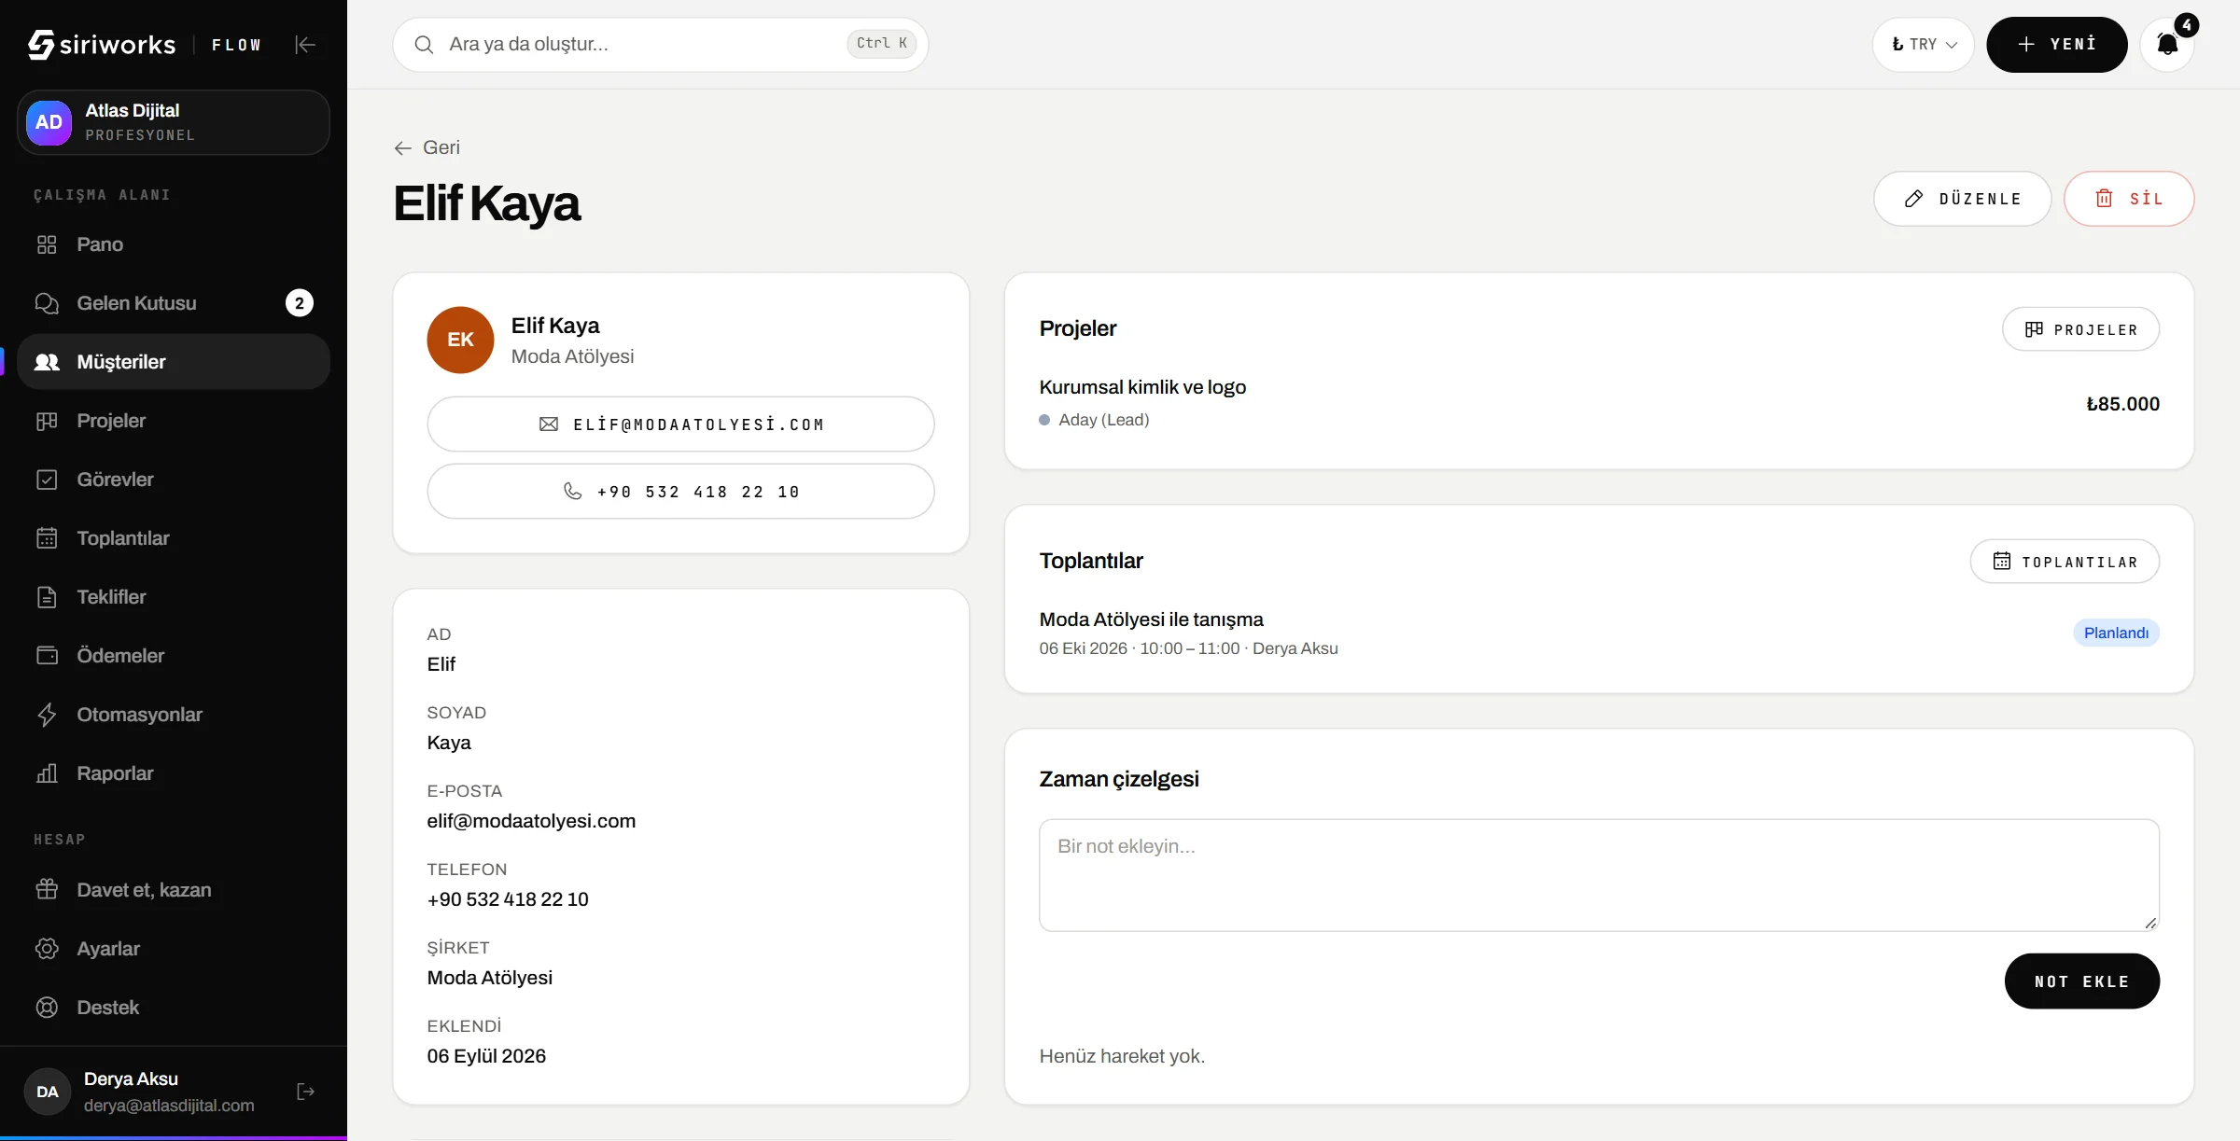This screenshot has height=1141, width=2240.
Task: Open Destek support page
Action: 174,1008
